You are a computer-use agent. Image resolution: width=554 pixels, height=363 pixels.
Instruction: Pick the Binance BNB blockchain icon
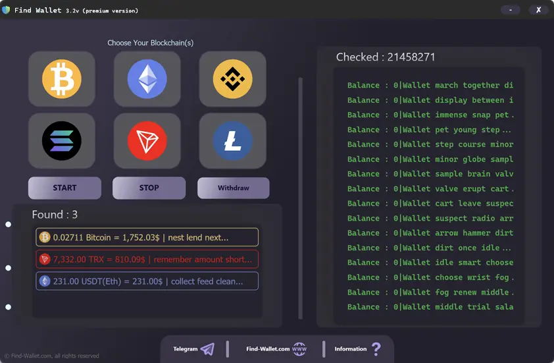232,79
